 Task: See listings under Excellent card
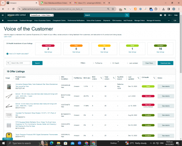pyautogui.click(x=161, y=52)
